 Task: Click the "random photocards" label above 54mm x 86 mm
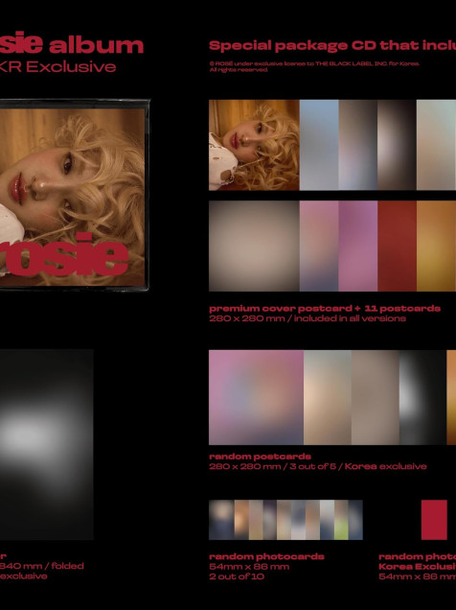click(266, 556)
